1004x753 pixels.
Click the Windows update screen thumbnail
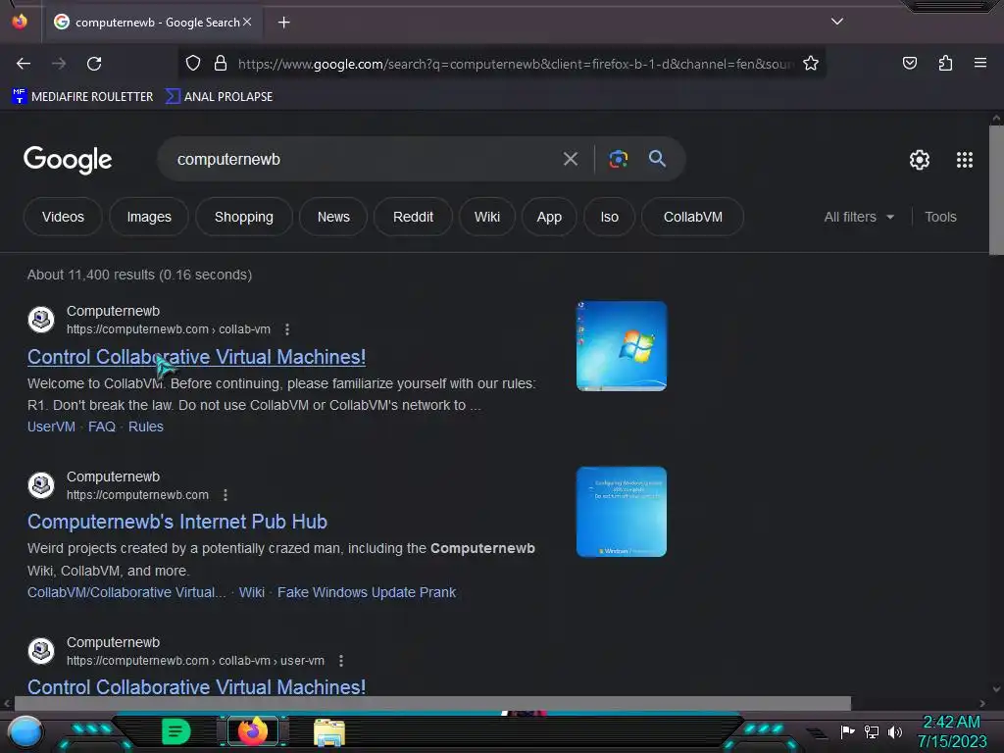[621, 512]
